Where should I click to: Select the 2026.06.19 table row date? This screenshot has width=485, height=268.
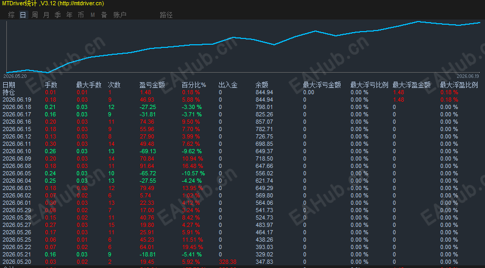point(17,100)
